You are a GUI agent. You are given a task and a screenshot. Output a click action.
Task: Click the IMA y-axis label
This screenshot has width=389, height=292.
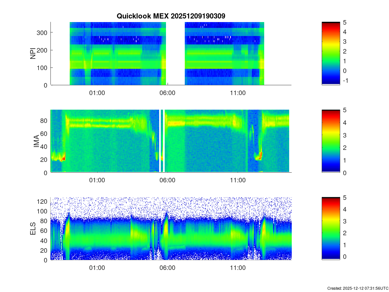(36, 141)
